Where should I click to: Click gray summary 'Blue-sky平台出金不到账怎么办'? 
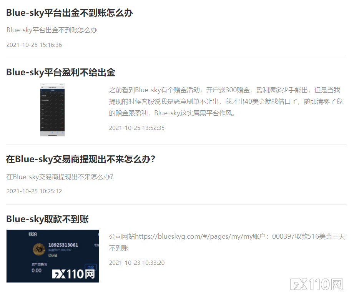point(52,30)
